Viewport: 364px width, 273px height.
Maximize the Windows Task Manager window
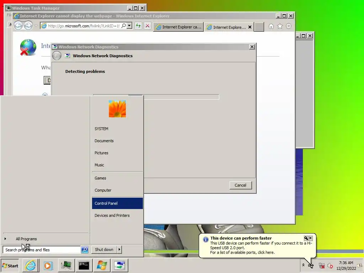[x=136, y=8]
